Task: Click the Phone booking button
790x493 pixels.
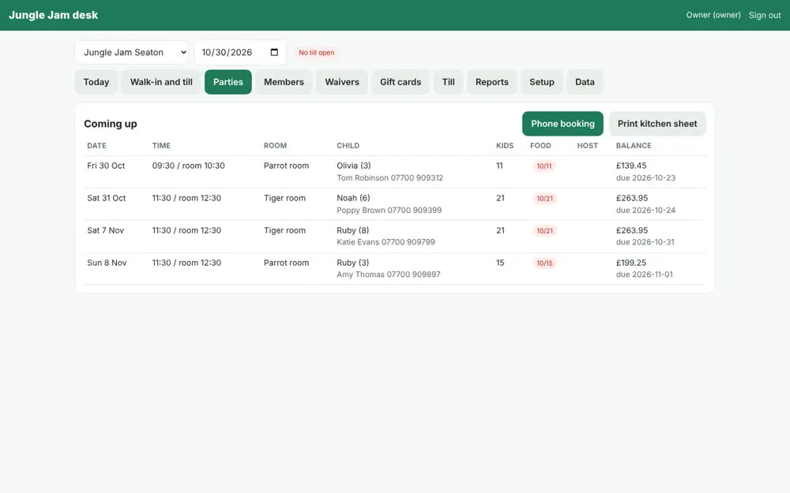Action: pyautogui.click(x=562, y=124)
